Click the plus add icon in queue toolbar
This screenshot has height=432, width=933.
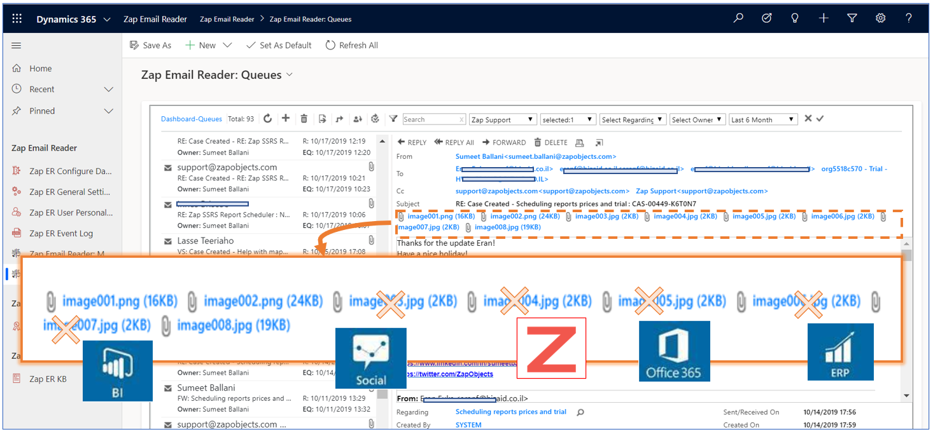[286, 119]
